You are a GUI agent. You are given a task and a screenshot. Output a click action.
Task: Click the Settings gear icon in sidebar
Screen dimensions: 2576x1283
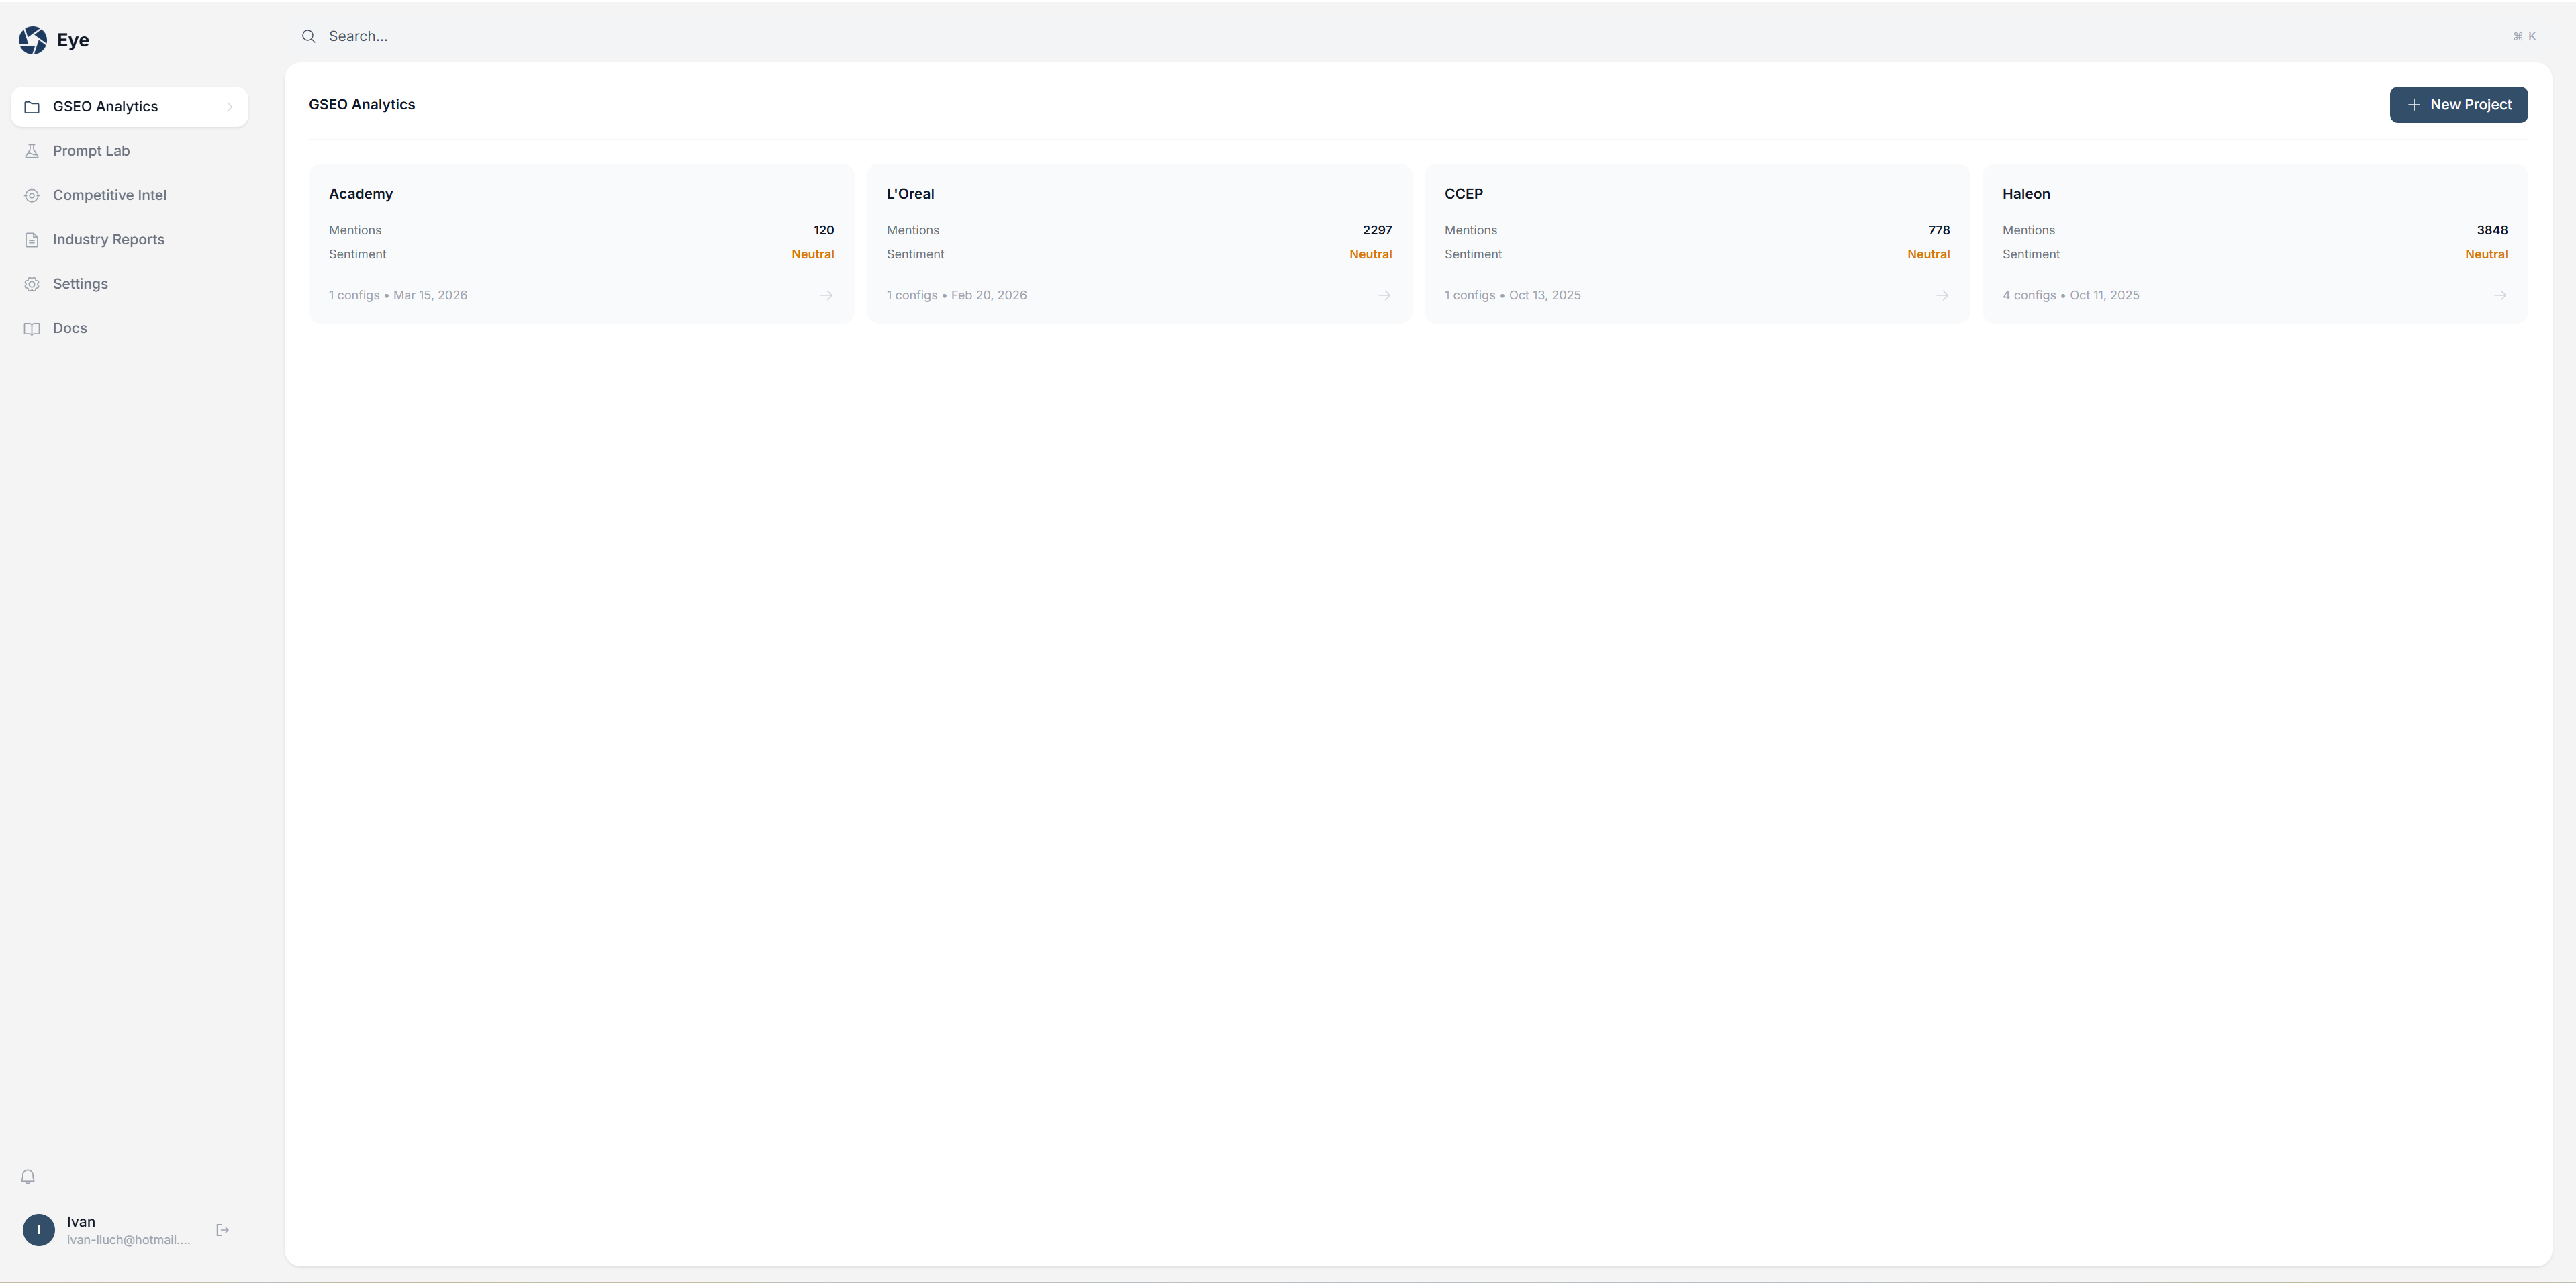coord(32,284)
